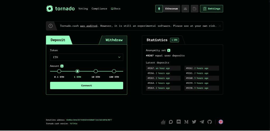
Task: Open the bar chart analytics icon
Action: coord(163,122)
